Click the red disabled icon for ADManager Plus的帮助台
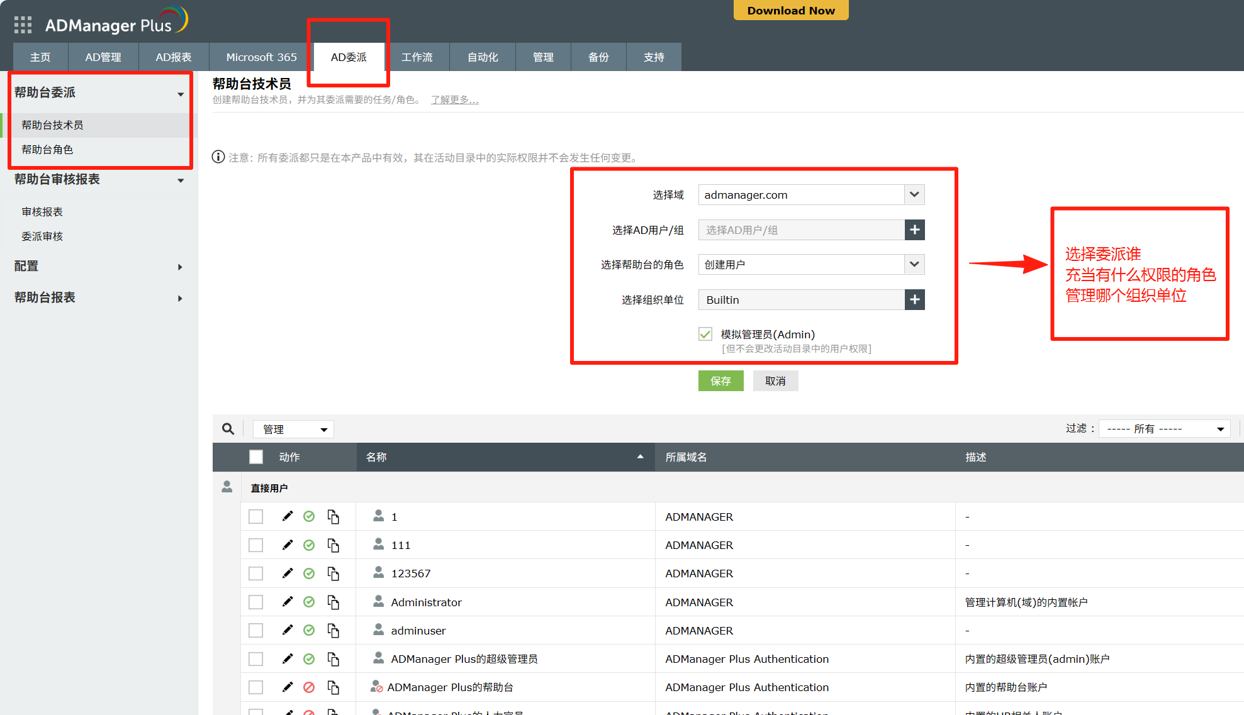This screenshot has height=715, width=1244. point(309,687)
